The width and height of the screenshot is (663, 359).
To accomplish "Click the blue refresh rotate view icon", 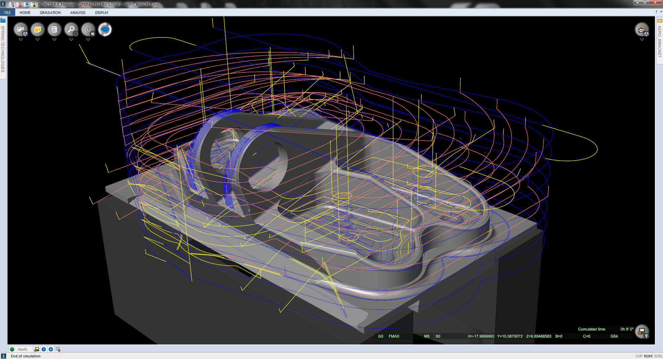I will [105, 30].
